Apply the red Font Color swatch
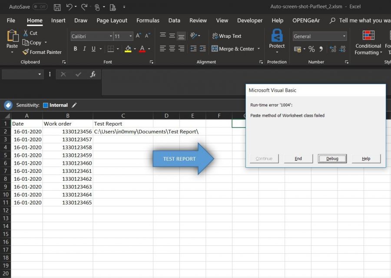The height and width of the screenshot is (278, 391). [x=142, y=49]
